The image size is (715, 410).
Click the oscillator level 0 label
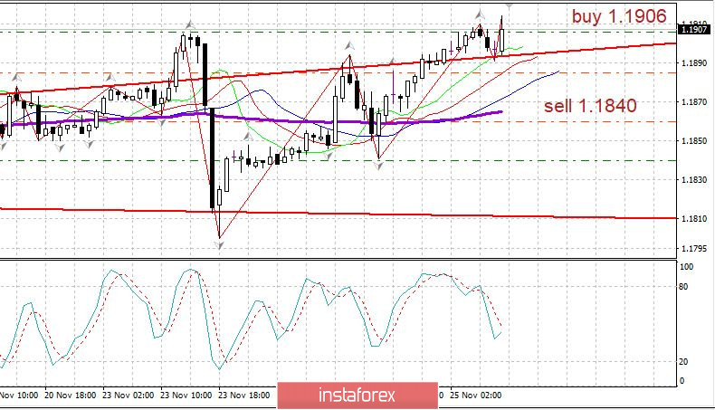pos(682,380)
